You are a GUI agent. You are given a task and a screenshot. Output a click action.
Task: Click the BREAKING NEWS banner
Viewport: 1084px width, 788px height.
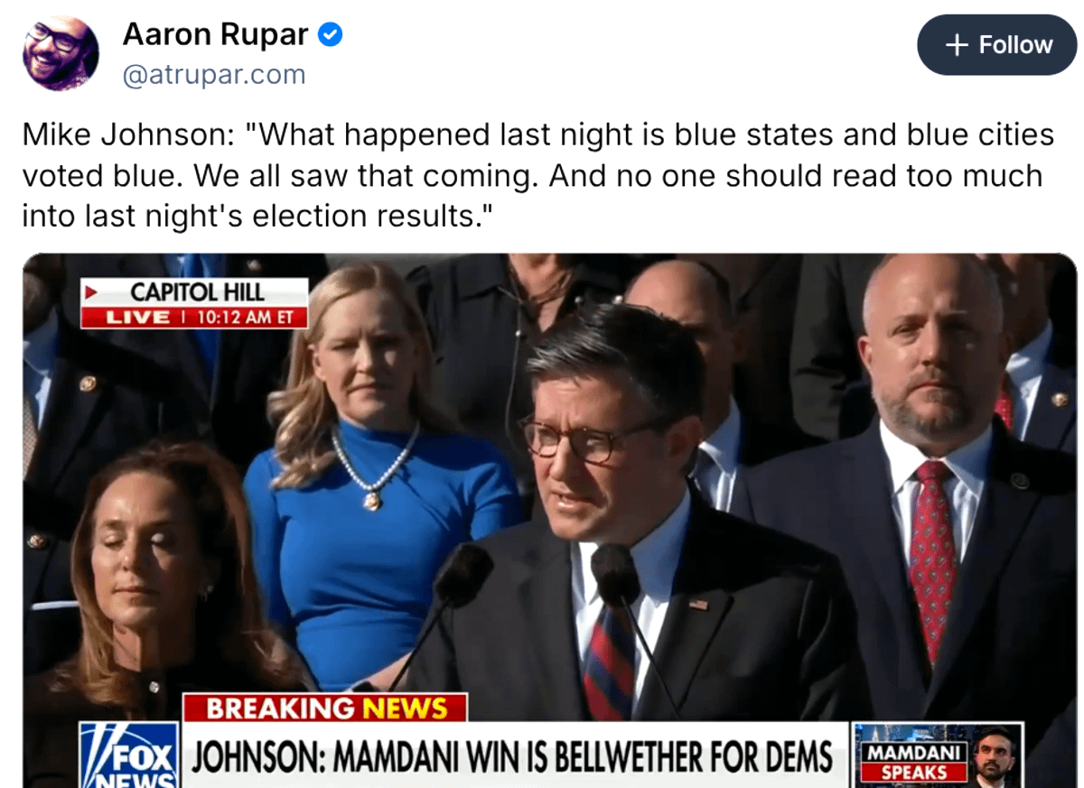pyautogui.click(x=325, y=709)
